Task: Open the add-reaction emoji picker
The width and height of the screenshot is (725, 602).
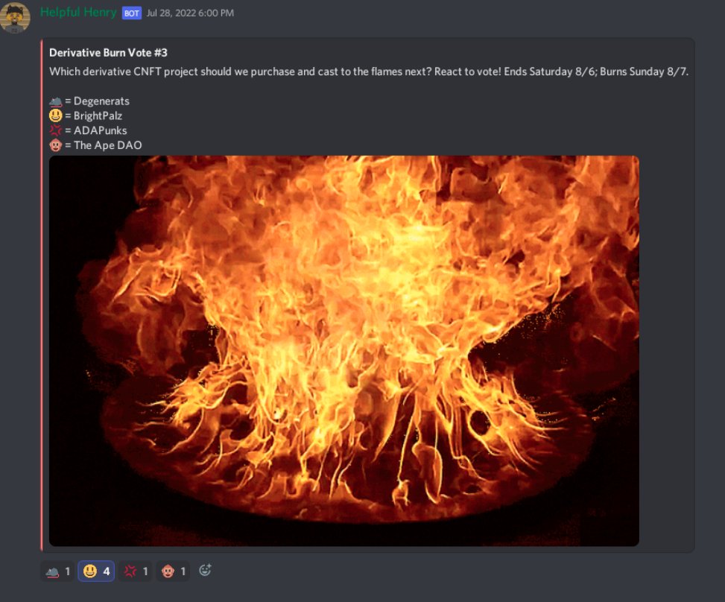Action: pos(204,570)
